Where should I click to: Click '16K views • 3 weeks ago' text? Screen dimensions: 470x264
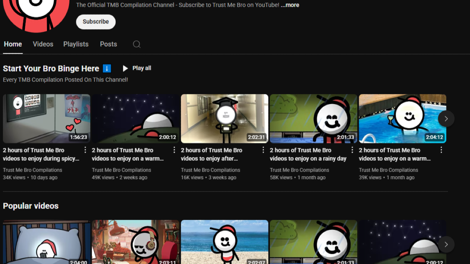click(209, 177)
